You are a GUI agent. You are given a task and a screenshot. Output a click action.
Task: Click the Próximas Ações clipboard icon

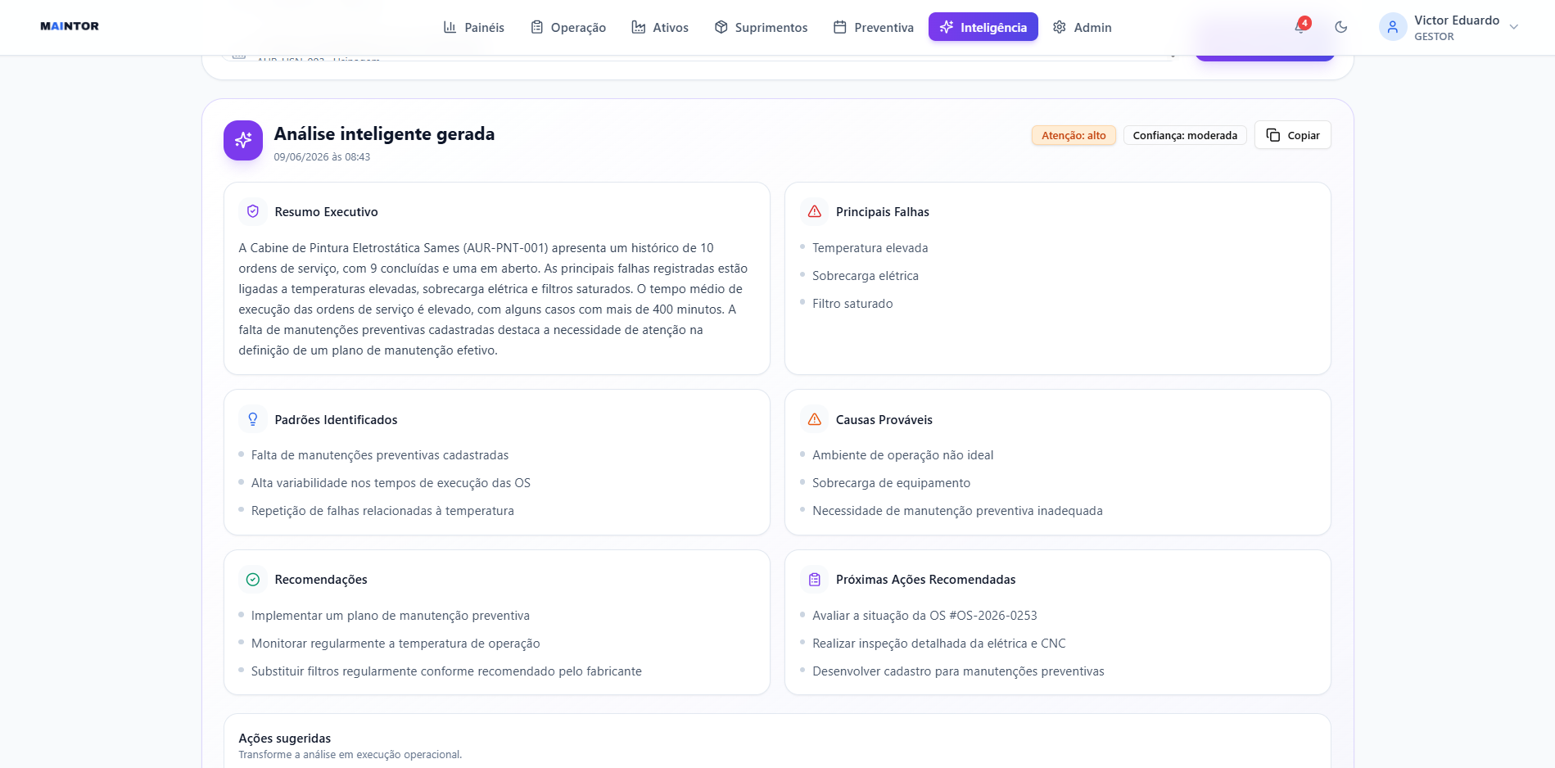coord(815,580)
